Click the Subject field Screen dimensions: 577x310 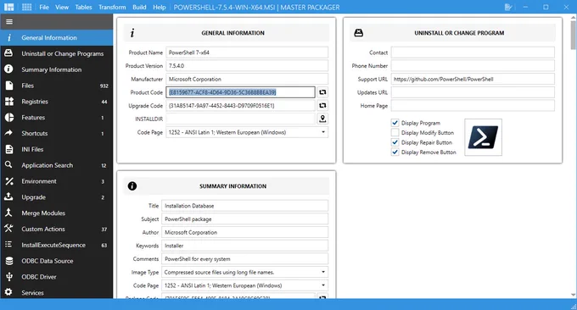(244, 219)
